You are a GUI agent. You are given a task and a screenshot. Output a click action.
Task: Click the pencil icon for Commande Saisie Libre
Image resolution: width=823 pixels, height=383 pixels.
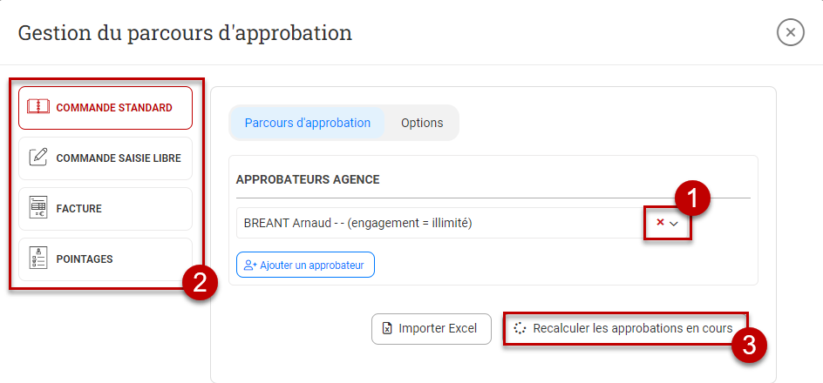38,158
